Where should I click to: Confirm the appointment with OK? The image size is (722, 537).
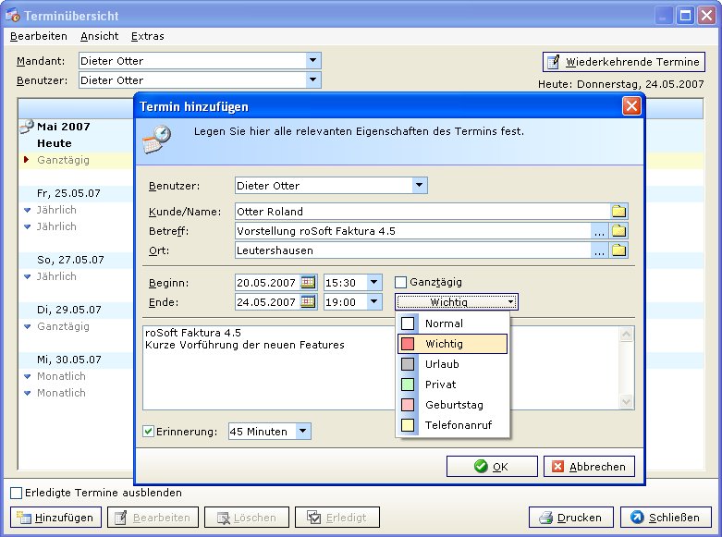[491, 467]
